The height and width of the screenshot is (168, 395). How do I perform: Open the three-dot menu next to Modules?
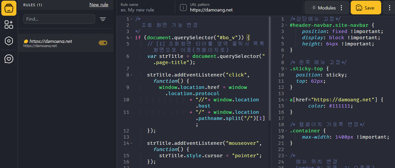[342, 8]
